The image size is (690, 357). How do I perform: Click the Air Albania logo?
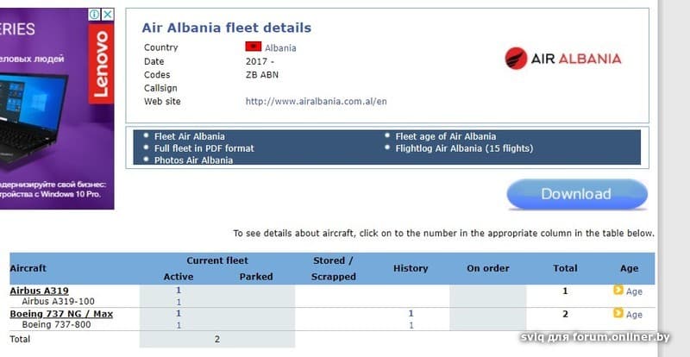pos(562,59)
